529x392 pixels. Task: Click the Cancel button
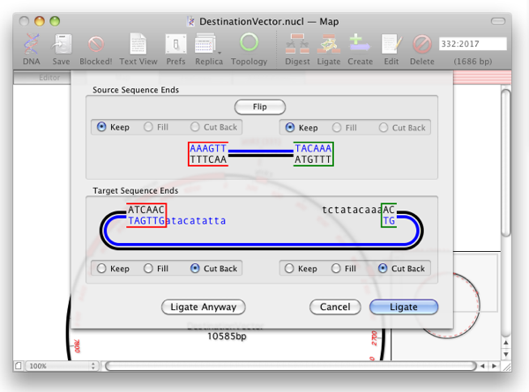tap(335, 307)
